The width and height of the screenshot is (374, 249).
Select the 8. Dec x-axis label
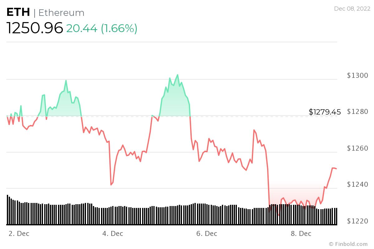[301, 233]
